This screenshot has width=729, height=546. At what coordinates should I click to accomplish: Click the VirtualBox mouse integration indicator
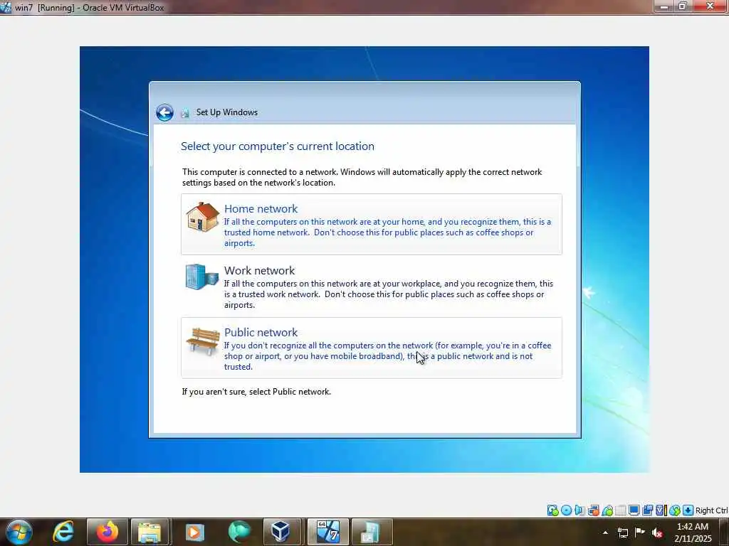(675, 510)
